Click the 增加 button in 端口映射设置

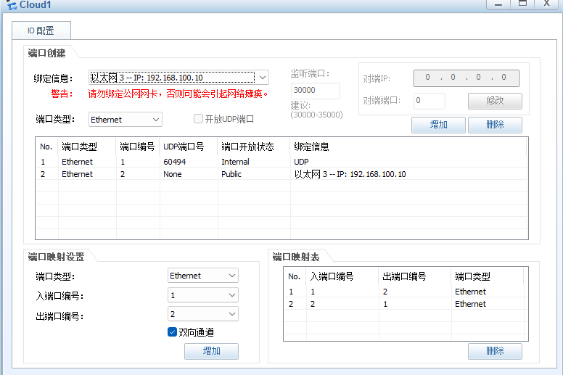[x=211, y=351]
